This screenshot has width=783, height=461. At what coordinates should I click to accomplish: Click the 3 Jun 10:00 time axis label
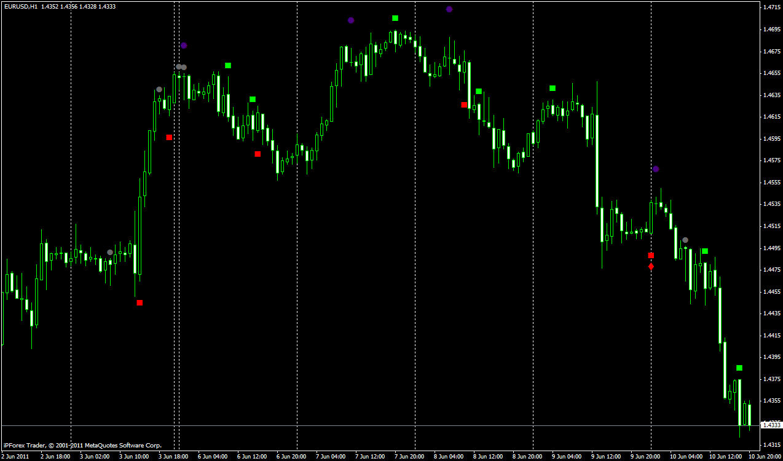[133, 457]
